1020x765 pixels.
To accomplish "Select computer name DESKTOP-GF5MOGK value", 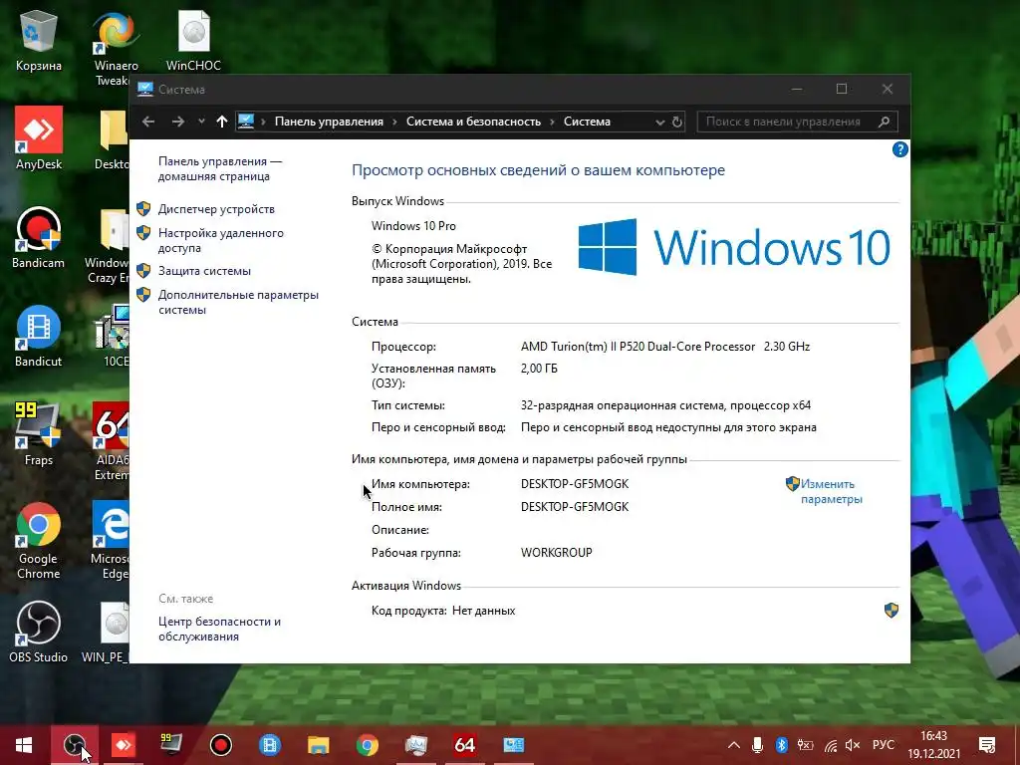I will tap(575, 484).
